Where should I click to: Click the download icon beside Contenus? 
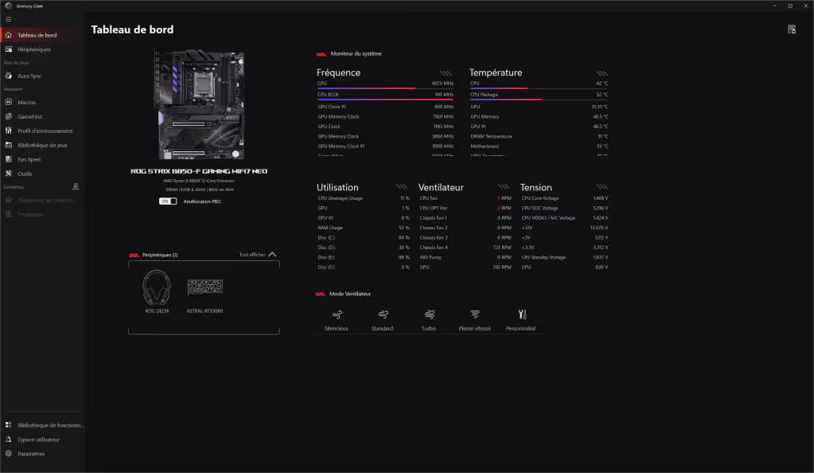point(76,186)
